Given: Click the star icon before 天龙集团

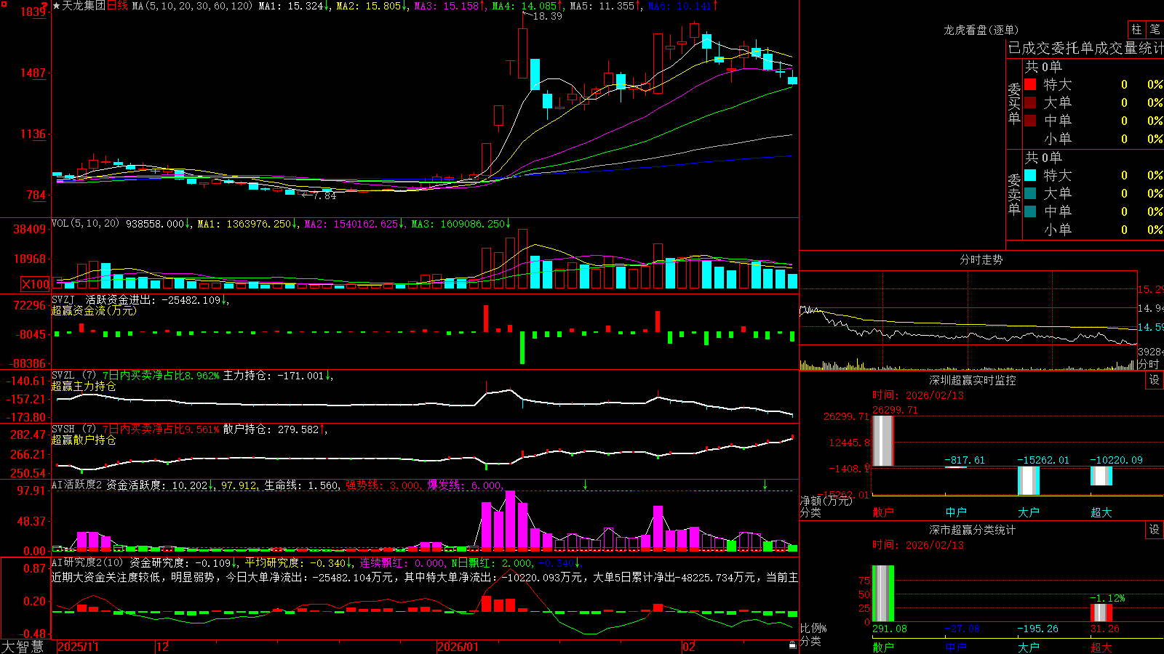Looking at the screenshot, I should coord(57,6).
